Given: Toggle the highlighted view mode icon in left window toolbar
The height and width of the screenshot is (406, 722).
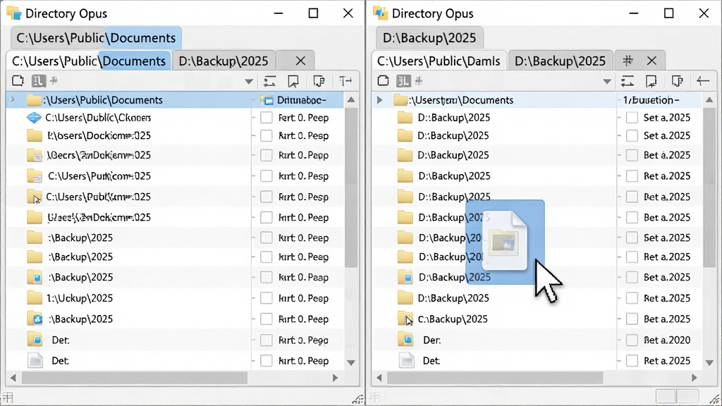Looking at the screenshot, I should (38, 81).
